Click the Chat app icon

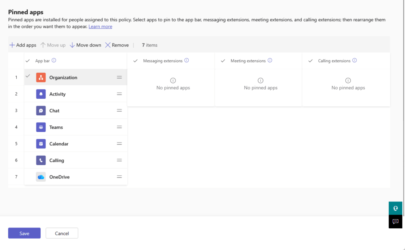(41, 111)
